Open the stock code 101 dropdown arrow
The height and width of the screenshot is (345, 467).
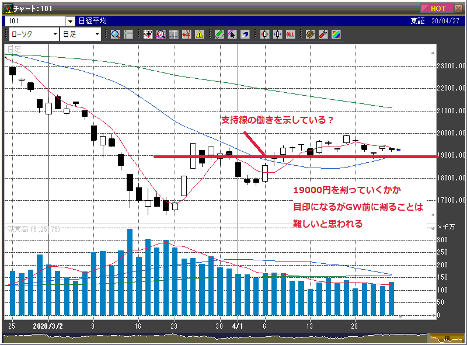pos(70,21)
